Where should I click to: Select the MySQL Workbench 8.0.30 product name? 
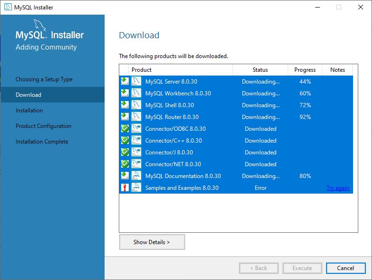(178, 93)
